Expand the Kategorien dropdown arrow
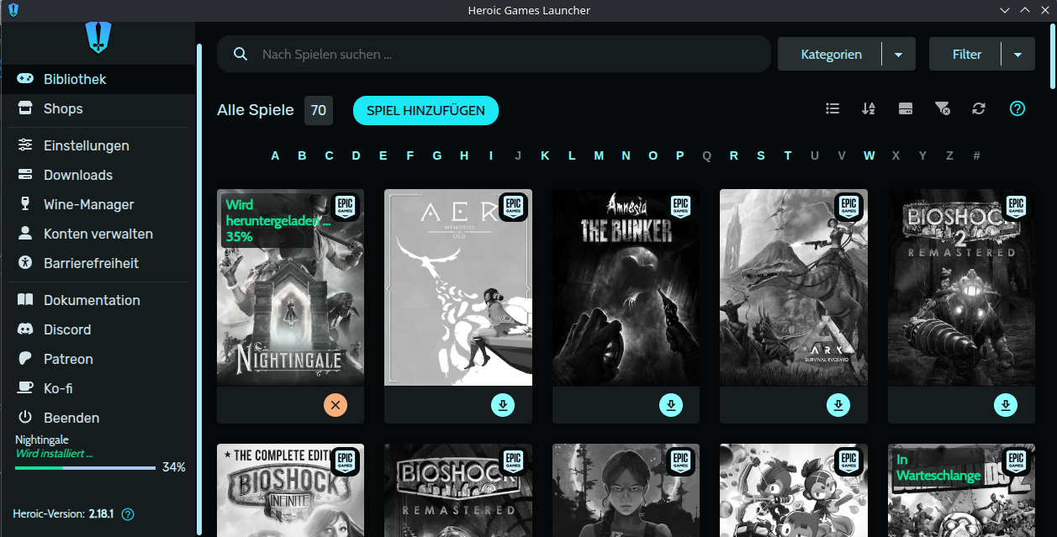The height and width of the screenshot is (537, 1057). [898, 54]
